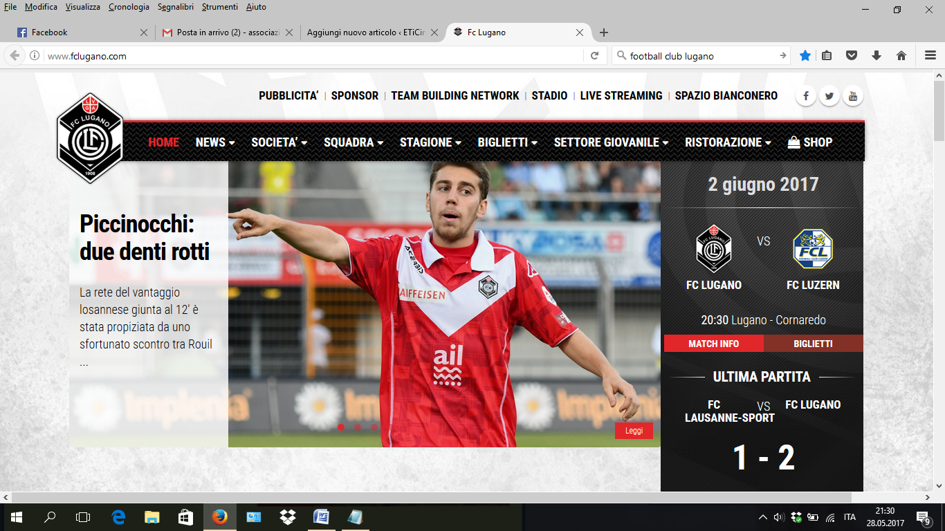Open the Modifica menu
945x531 pixels.
click(x=41, y=7)
